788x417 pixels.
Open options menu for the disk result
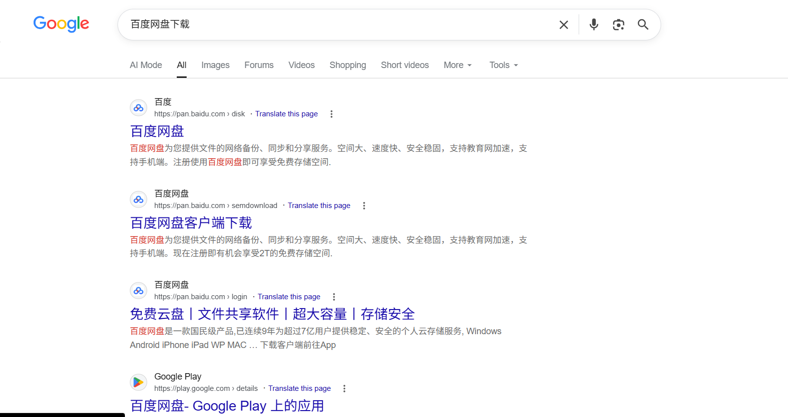(331, 114)
